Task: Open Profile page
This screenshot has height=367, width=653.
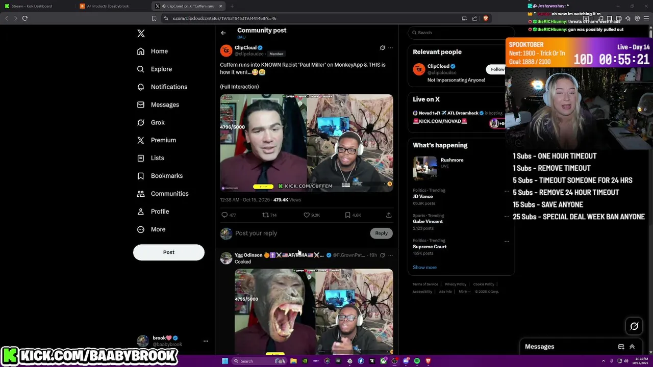Action: [153, 212]
